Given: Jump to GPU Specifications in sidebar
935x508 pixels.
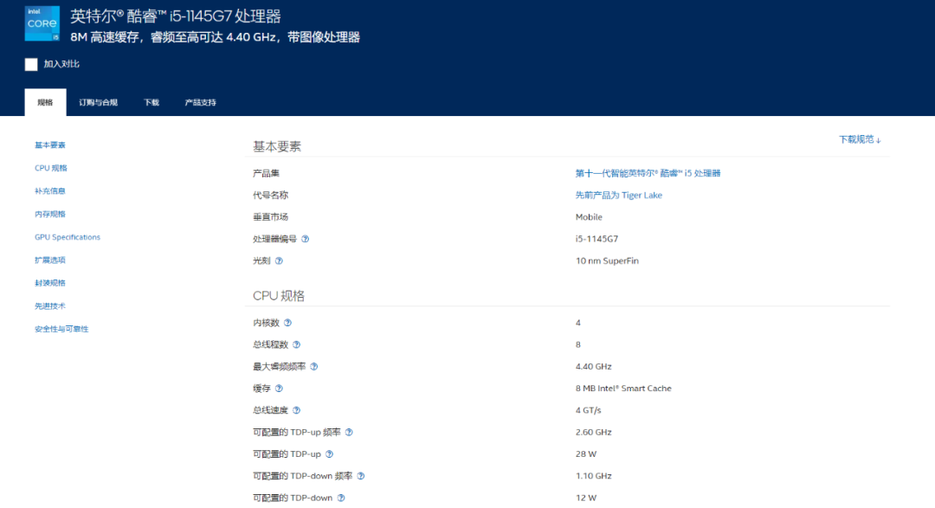Looking at the screenshot, I should point(68,237).
